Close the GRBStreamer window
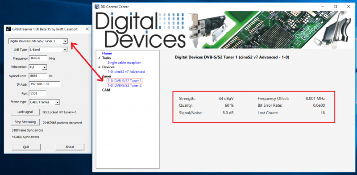 [87, 29]
